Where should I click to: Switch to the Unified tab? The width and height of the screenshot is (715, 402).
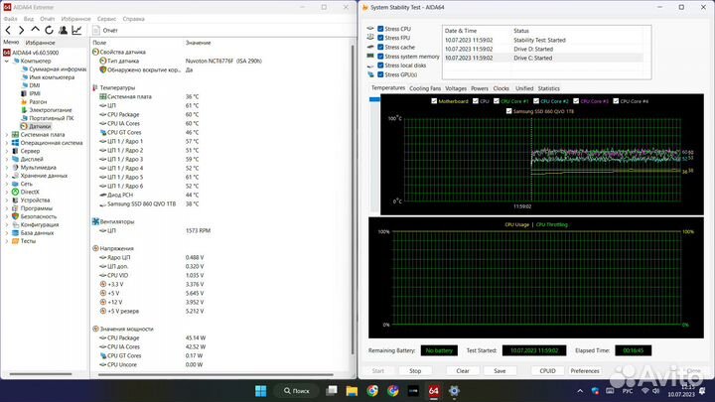coord(524,88)
